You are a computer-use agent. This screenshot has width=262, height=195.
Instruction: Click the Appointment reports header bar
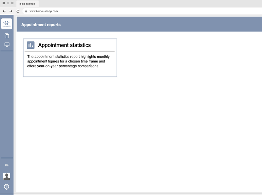pos(131,24)
